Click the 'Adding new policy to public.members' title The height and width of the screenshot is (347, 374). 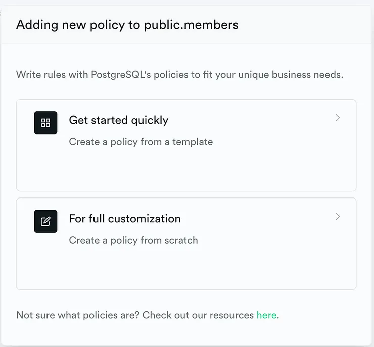coord(127,25)
